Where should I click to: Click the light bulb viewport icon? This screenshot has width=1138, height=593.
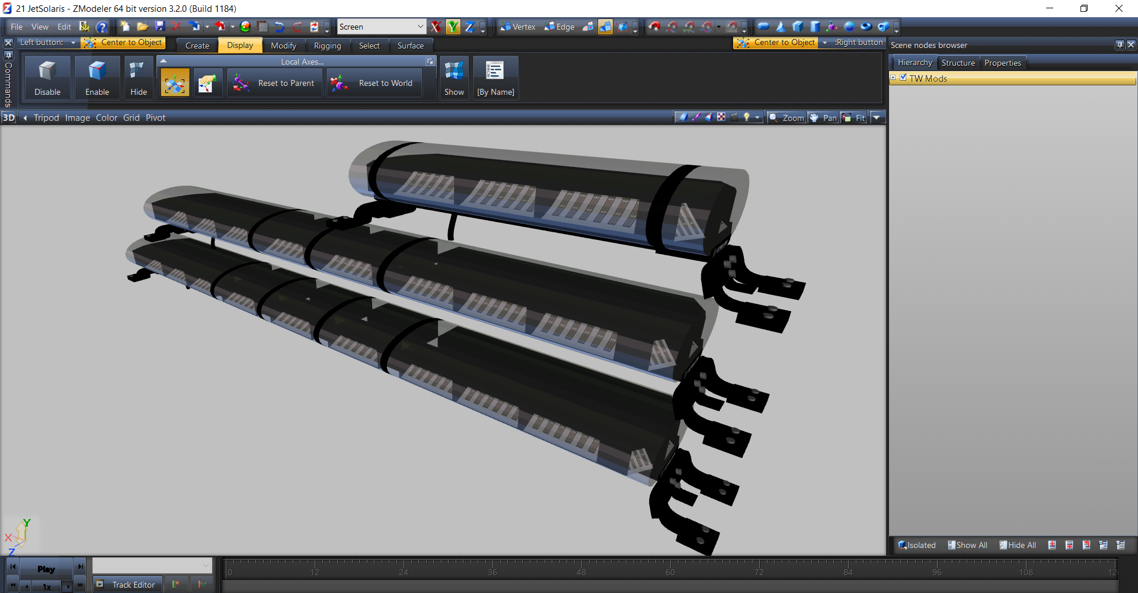(747, 117)
